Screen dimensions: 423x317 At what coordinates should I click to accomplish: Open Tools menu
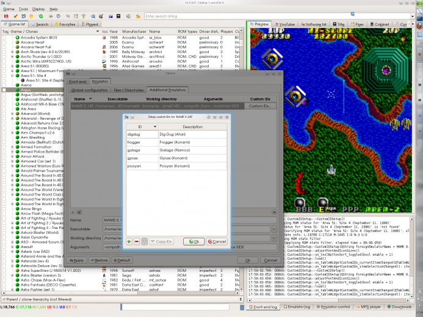click(23, 9)
